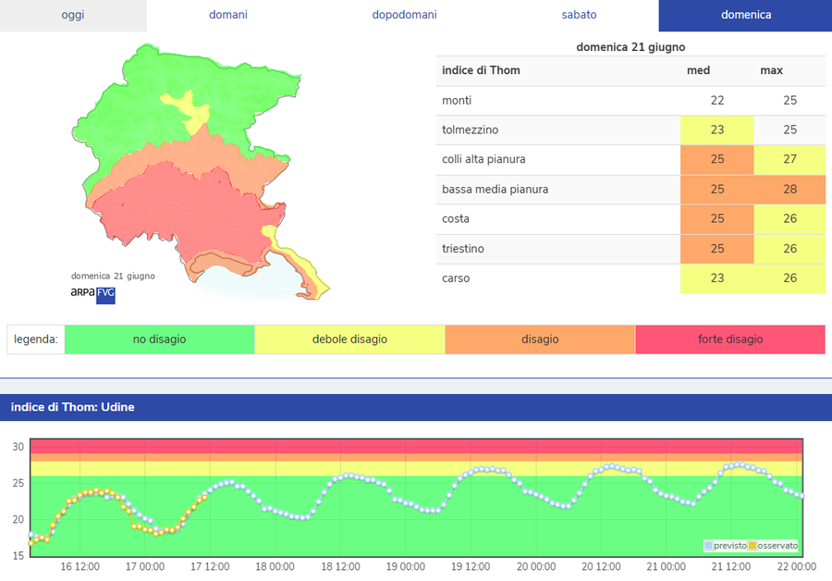The height and width of the screenshot is (581, 832).
Task: Click the '18 00:00' chart axis label
Action: [x=275, y=567]
